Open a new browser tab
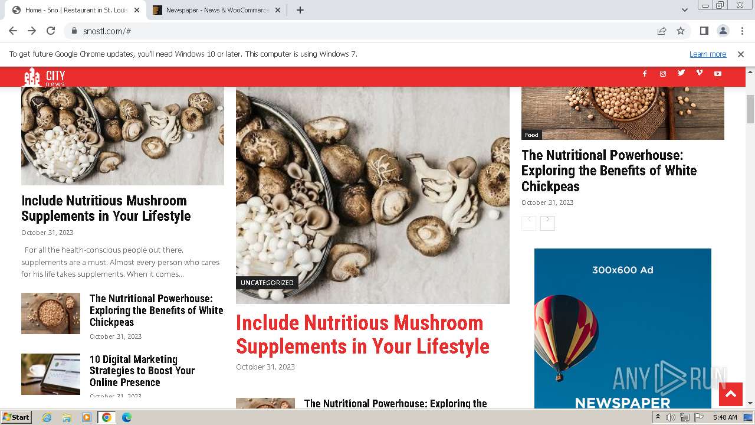Screen dimensions: 755x425 coord(300,10)
